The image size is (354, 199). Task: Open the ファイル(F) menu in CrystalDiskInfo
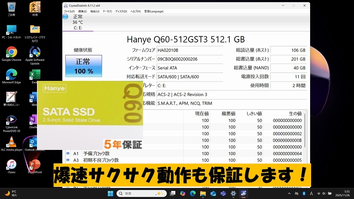[x=69, y=11]
